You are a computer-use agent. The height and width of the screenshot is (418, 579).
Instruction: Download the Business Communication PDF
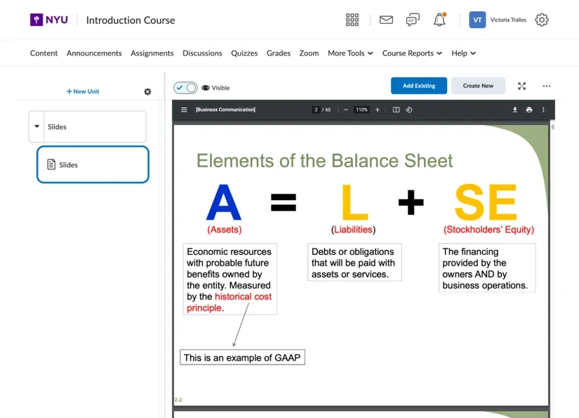tap(515, 110)
